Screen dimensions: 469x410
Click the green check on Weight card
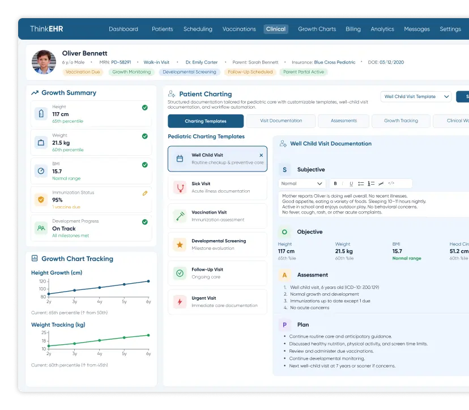tap(145, 136)
